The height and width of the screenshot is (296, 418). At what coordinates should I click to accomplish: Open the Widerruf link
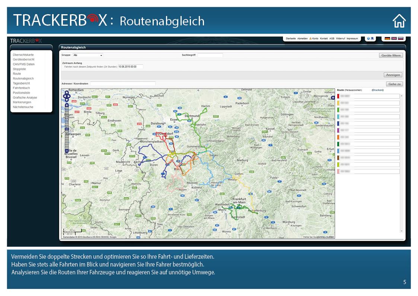pyautogui.click(x=341, y=38)
